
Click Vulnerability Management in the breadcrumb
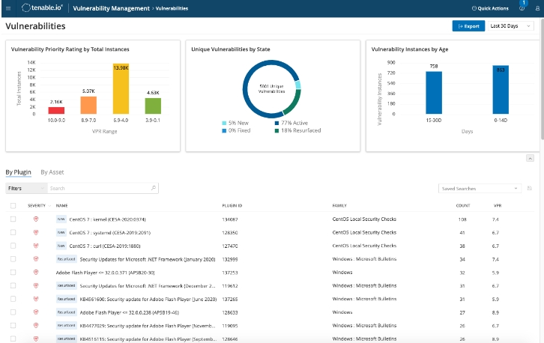(112, 8)
